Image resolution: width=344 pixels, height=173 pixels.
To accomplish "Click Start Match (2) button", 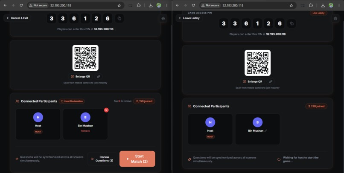I will (137, 159).
